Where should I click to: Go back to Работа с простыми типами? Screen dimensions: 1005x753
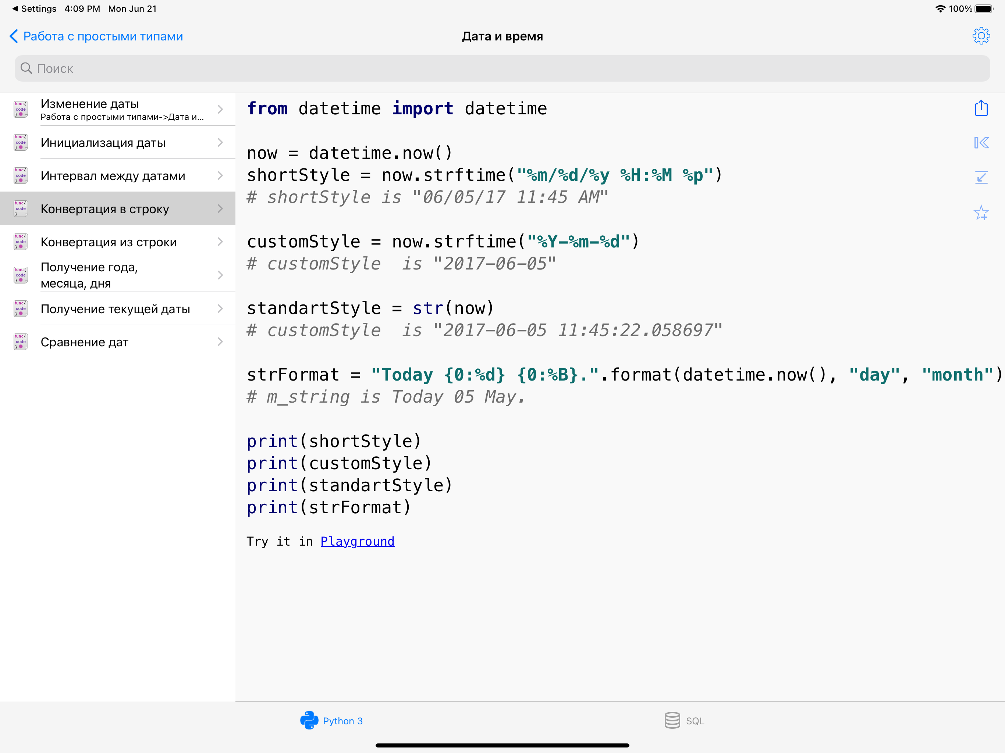[96, 36]
